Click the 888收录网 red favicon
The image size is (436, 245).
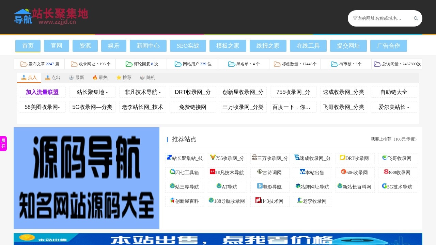386,171
